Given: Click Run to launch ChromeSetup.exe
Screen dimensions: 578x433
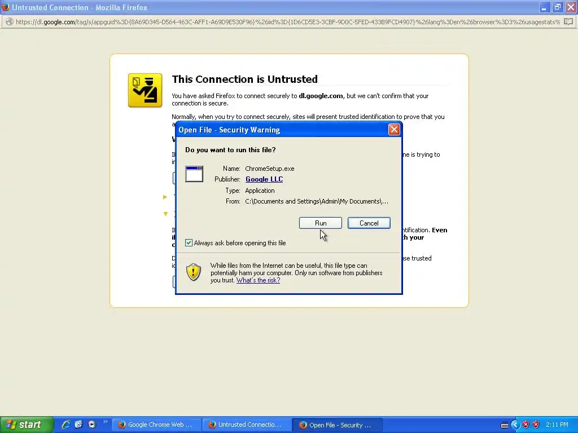Looking at the screenshot, I should [321, 223].
